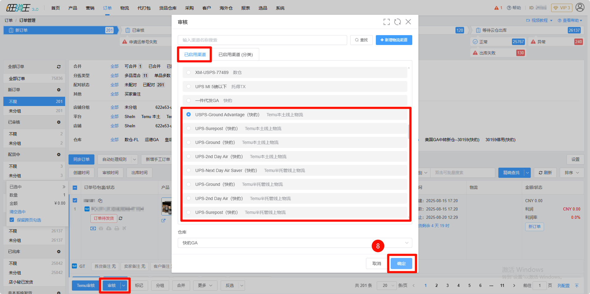Close the 审核 dialog with the X icon
This screenshot has width=590, height=294.
(408, 22)
